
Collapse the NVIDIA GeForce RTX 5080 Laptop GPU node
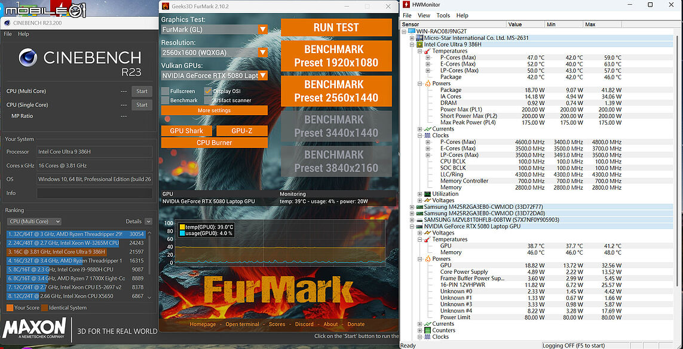[412, 227]
